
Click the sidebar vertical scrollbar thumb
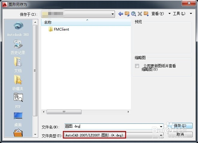pyautogui.click(x=35, y=71)
